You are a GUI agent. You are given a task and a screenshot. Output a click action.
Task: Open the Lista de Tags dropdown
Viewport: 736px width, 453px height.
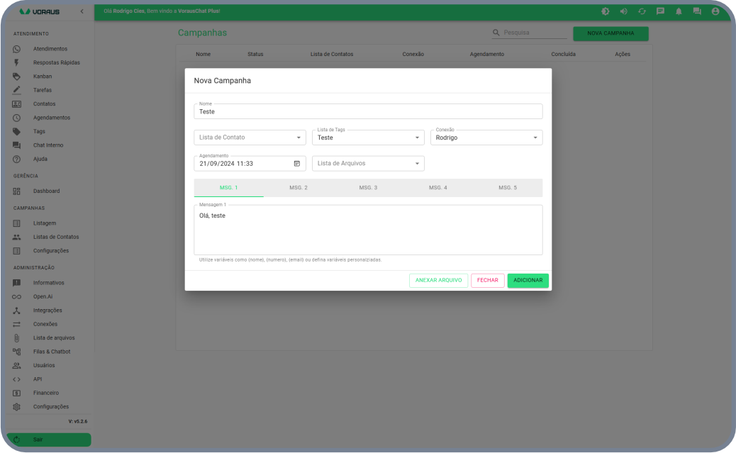click(x=417, y=138)
